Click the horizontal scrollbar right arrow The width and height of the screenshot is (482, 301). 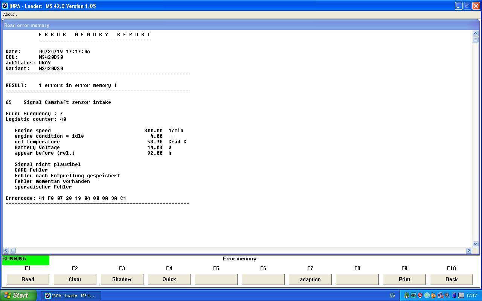[x=469, y=251]
